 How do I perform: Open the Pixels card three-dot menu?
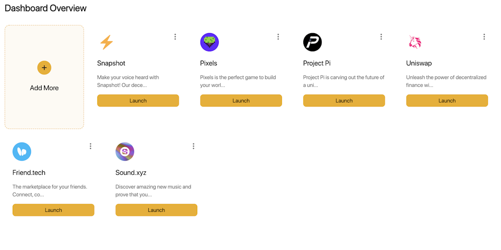pyautogui.click(x=278, y=37)
